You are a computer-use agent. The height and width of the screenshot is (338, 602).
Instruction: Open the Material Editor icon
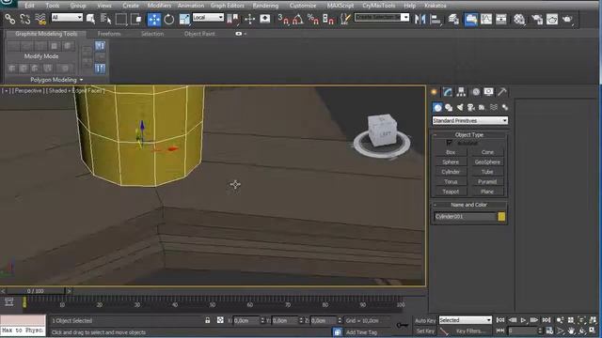pos(519,19)
